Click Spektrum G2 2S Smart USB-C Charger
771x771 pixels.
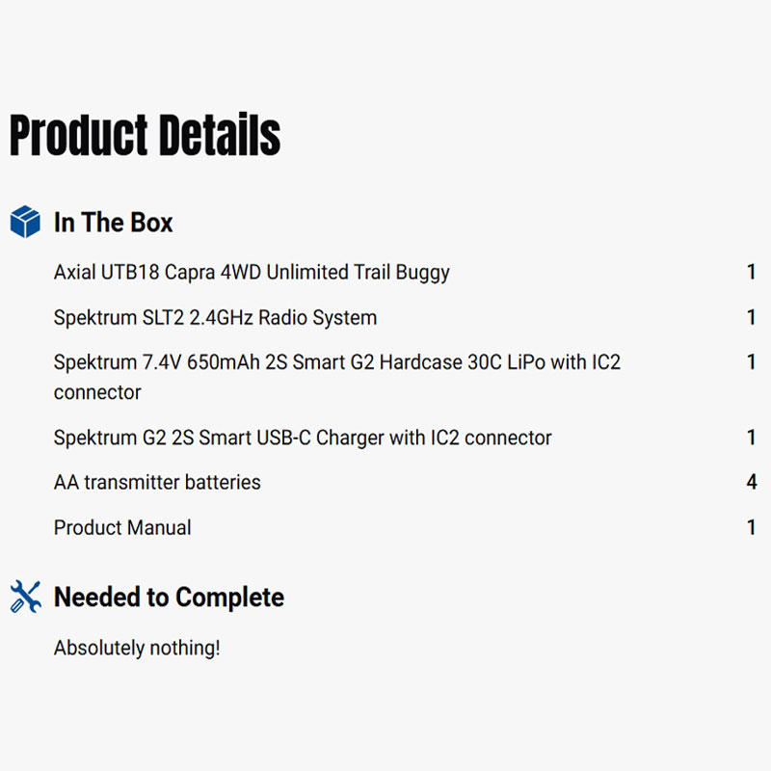pos(303,438)
